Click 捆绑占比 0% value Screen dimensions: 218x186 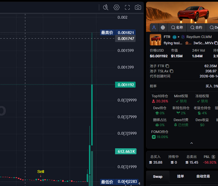tap(160, 125)
